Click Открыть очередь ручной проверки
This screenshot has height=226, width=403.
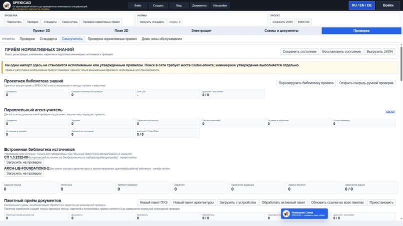point(366,83)
